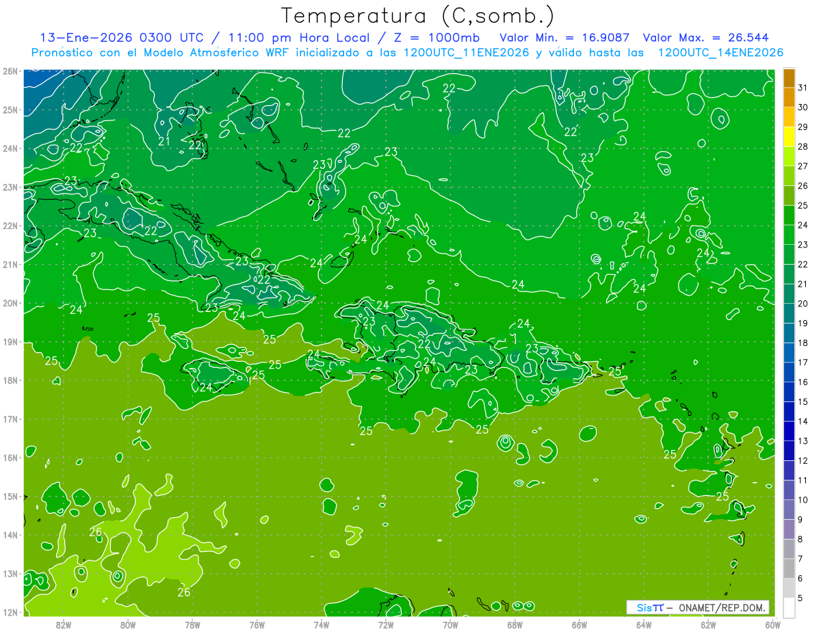This screenshot has height=634, width=821.
Task: Click the latitude label '24N'
Action: click(x=10, y=148)
